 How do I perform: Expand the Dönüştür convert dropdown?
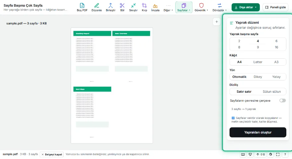(220, 7)
